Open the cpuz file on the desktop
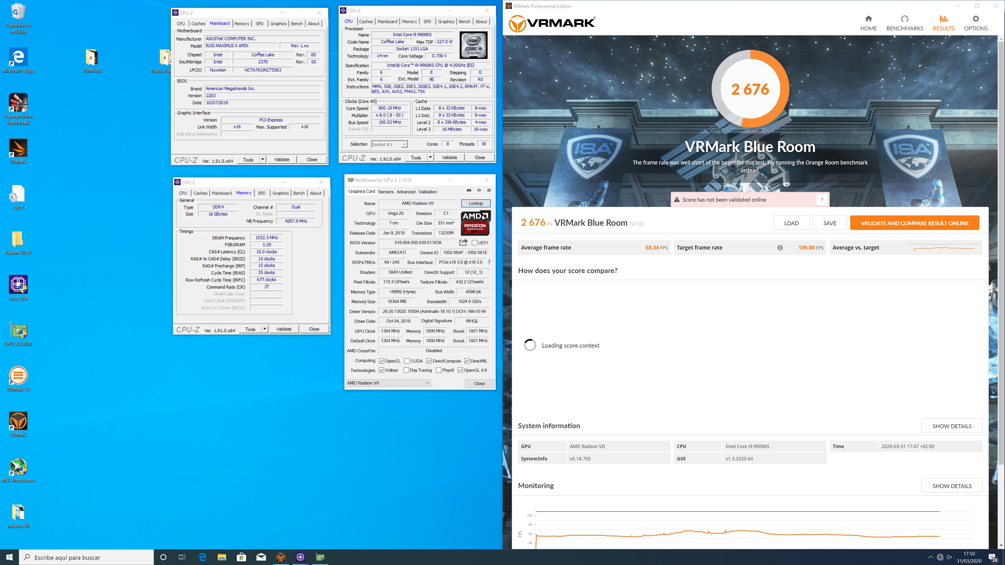Viewport: 1005px width, 565px height. pos(18,197)
